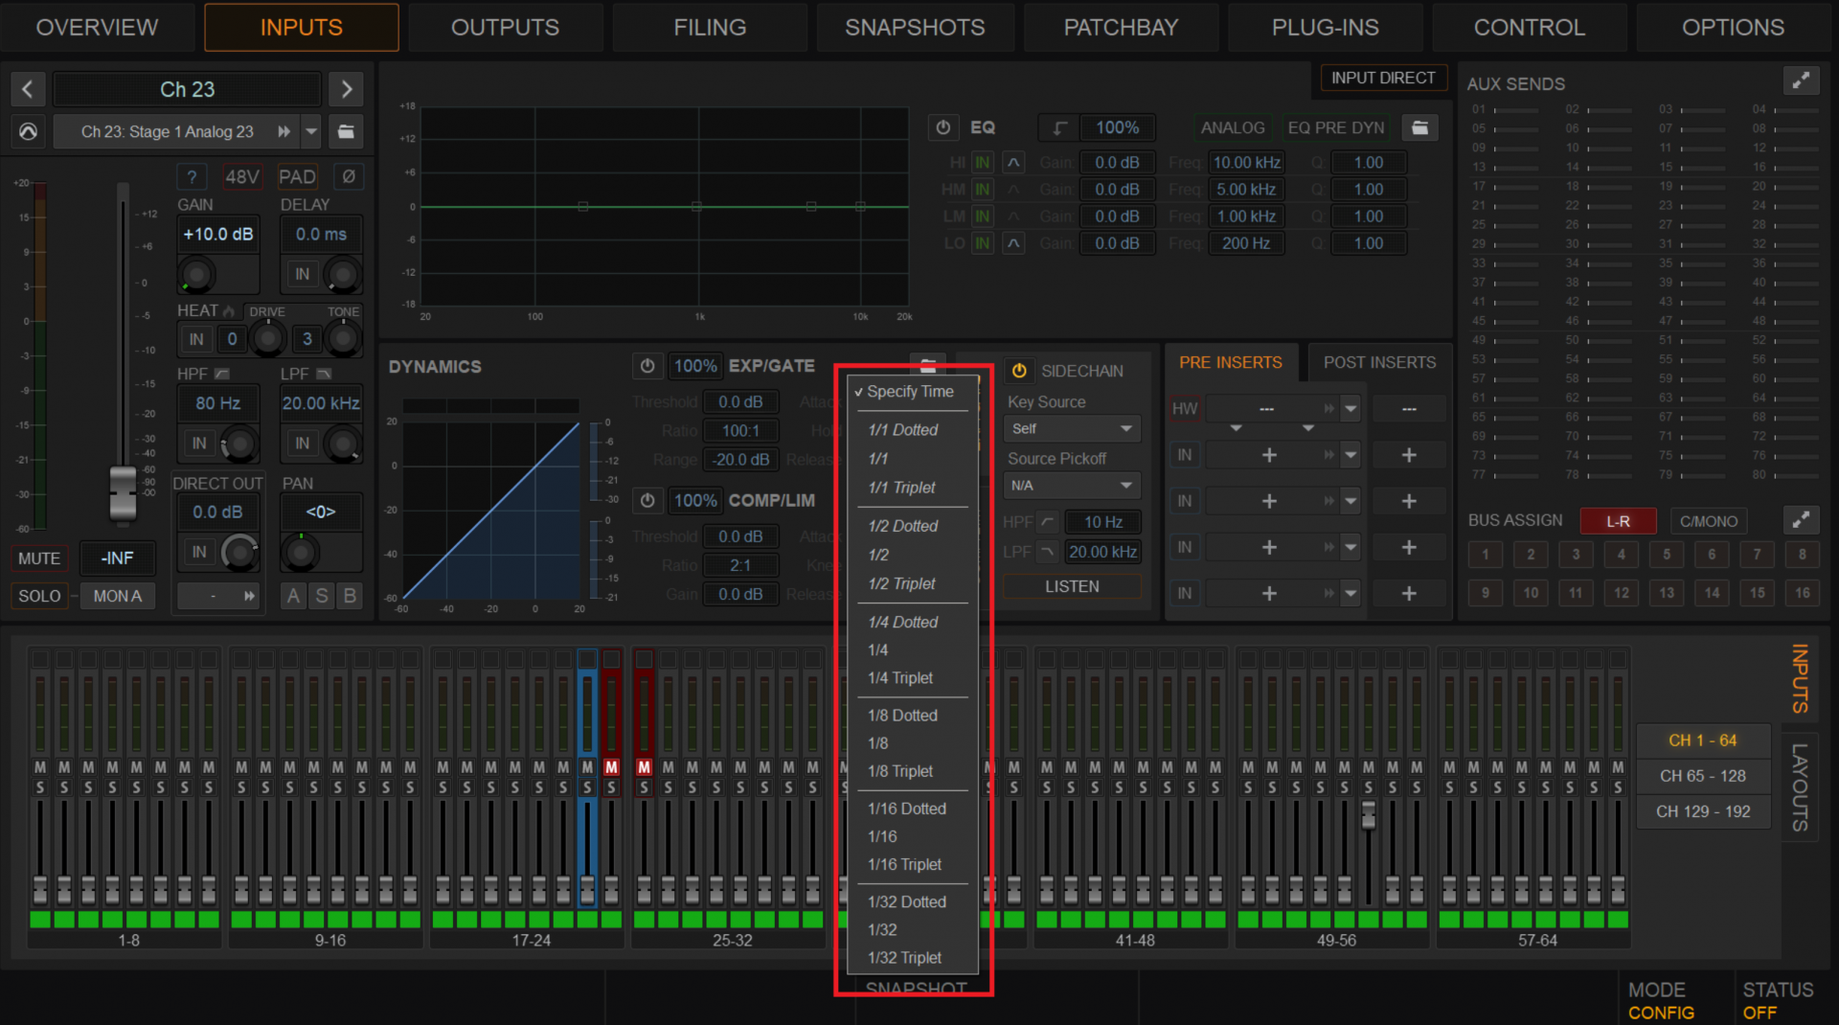Open Key Source Self dropdown
1839x1025 pixels.
1072,429
